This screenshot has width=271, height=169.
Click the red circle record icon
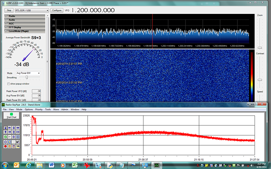[5, 146]
